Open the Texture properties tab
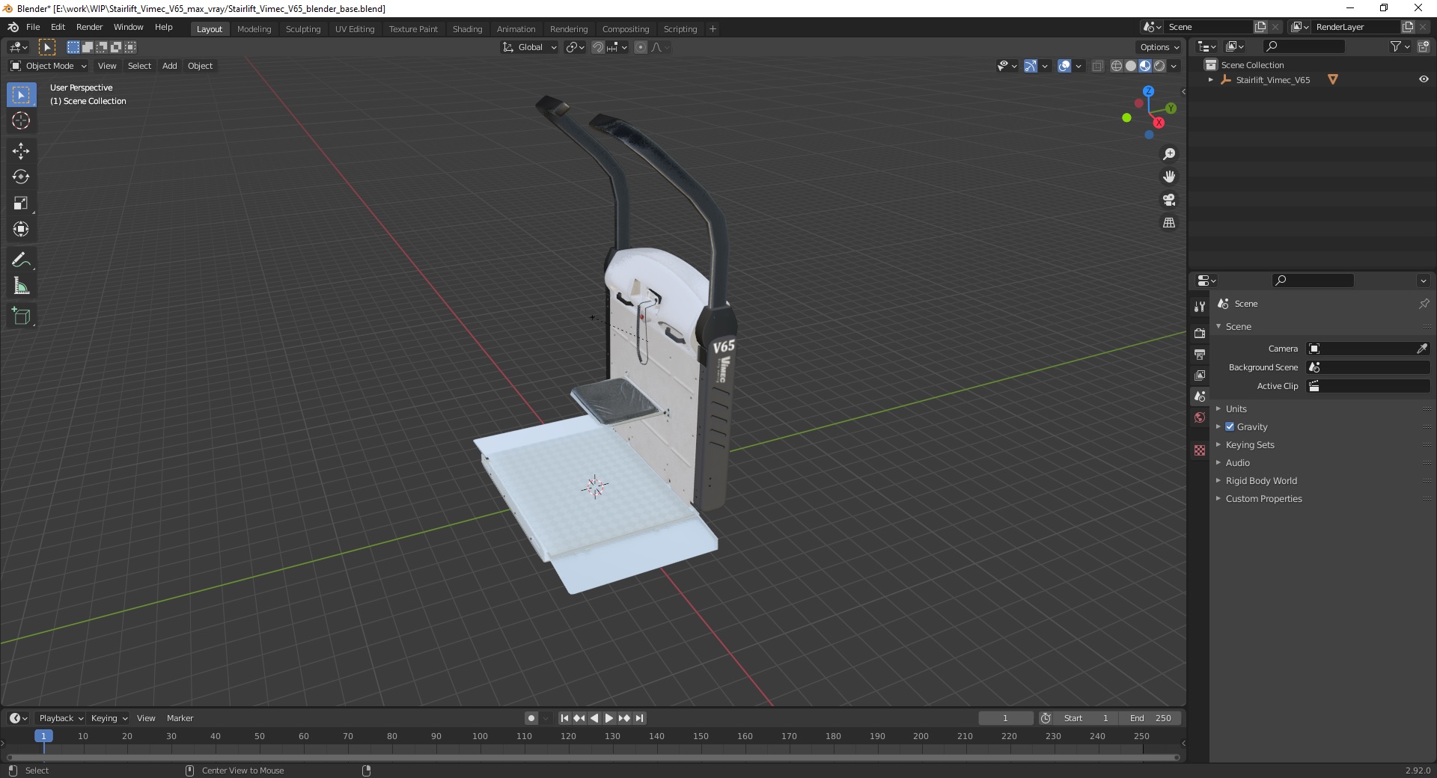1437x778 pixels. coord(1200,450)
